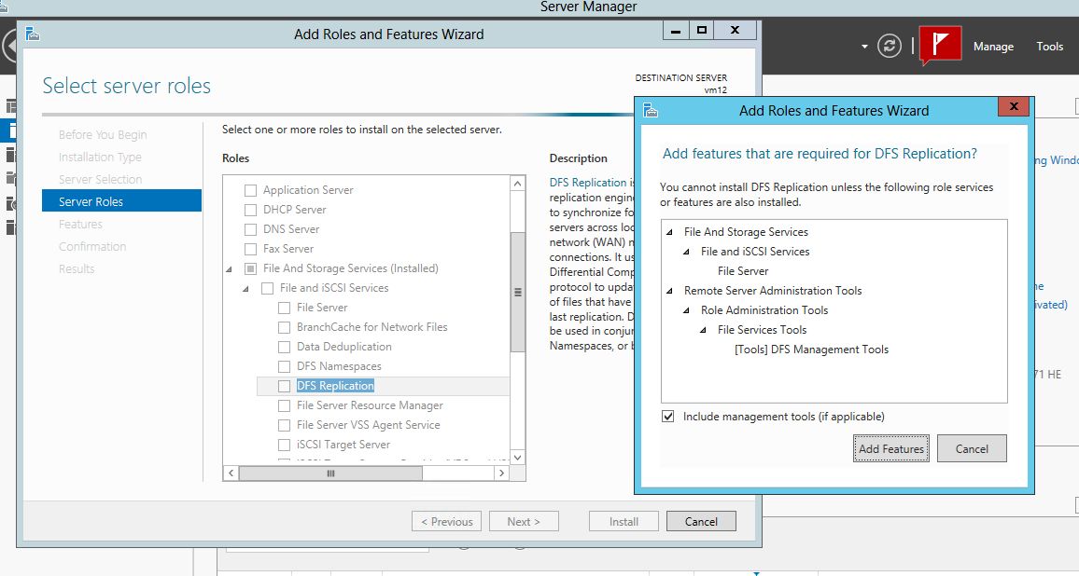Click the Roles list scroll-left arrow
The width and height of the screenshot is (1079, 576).
point(231,473)
